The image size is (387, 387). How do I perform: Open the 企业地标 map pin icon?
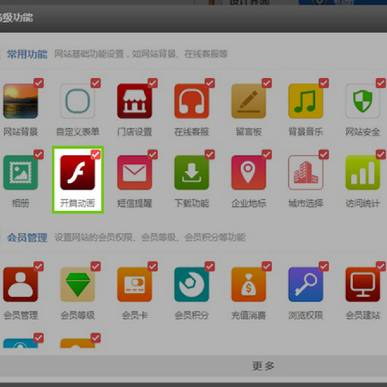point(248,172)
